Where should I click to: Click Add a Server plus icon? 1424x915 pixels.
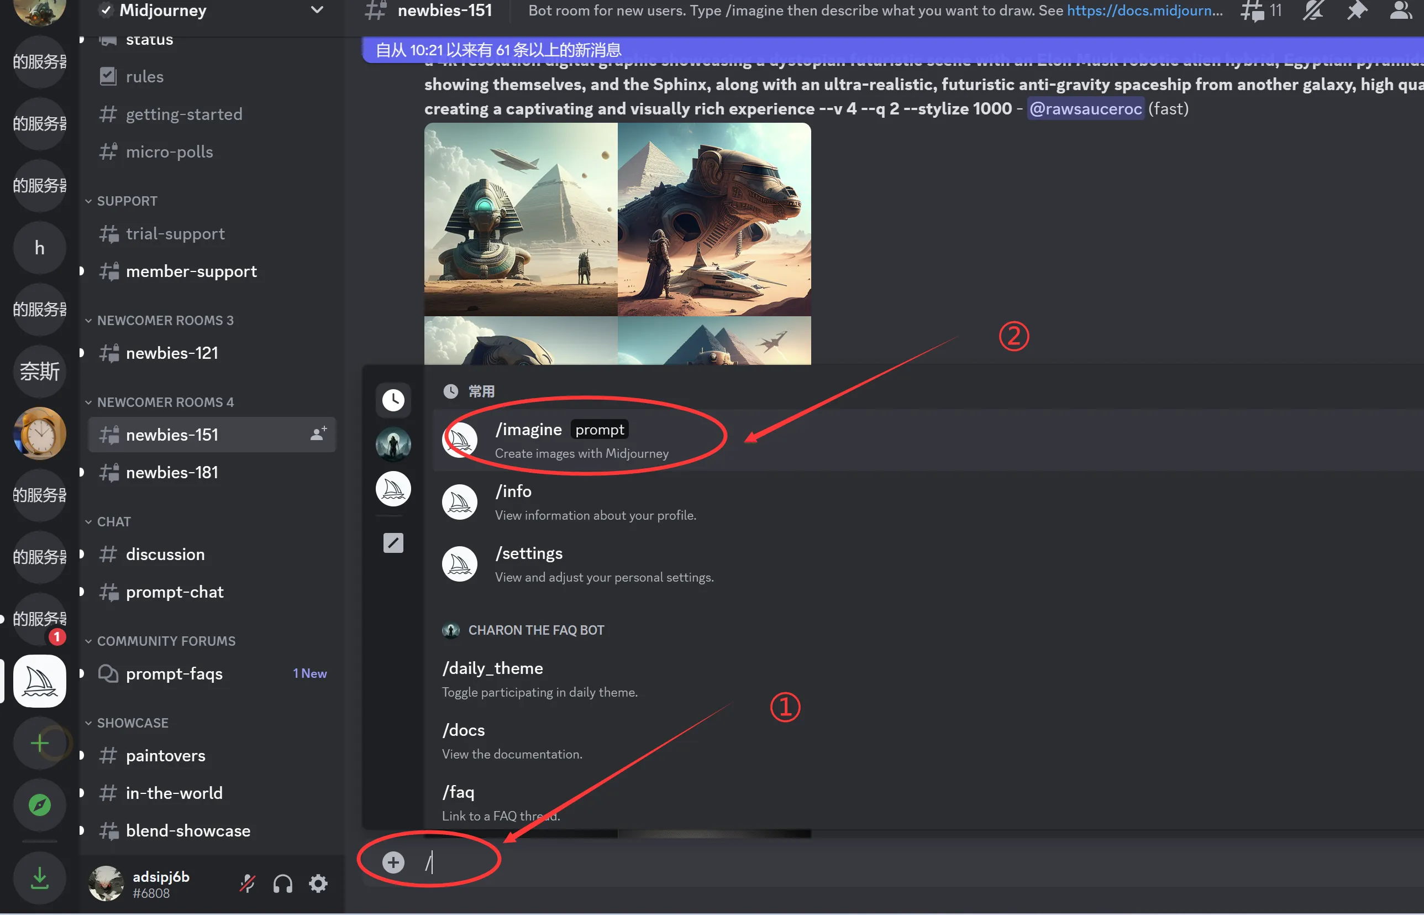[40, 743]
